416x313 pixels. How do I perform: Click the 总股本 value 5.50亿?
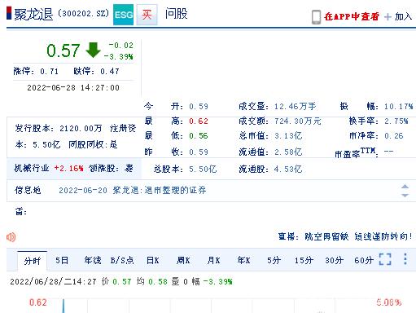tap(203, 170)
